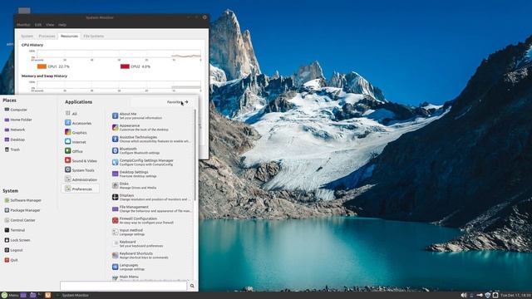
Task: Open Computer under Places
Action: click(x=16, y=110)
